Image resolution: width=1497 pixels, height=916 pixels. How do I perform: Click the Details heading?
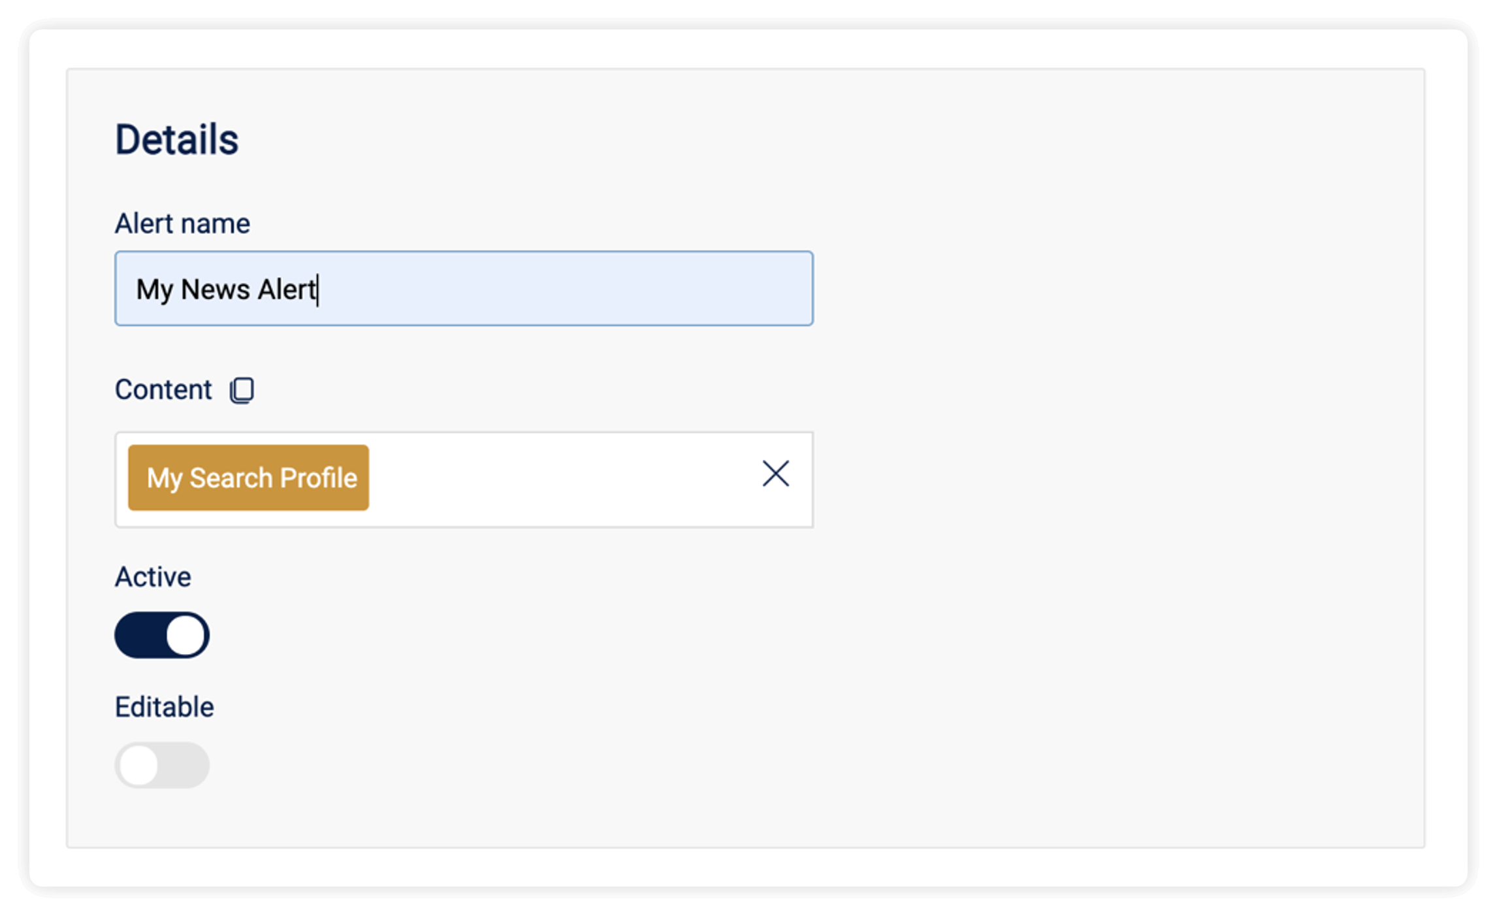[176, 139]
